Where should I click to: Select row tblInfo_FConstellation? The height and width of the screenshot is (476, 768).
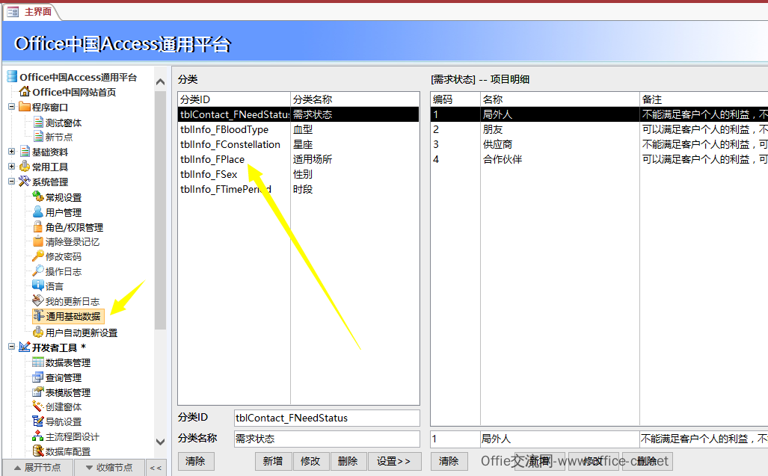[x=298, y=144]
